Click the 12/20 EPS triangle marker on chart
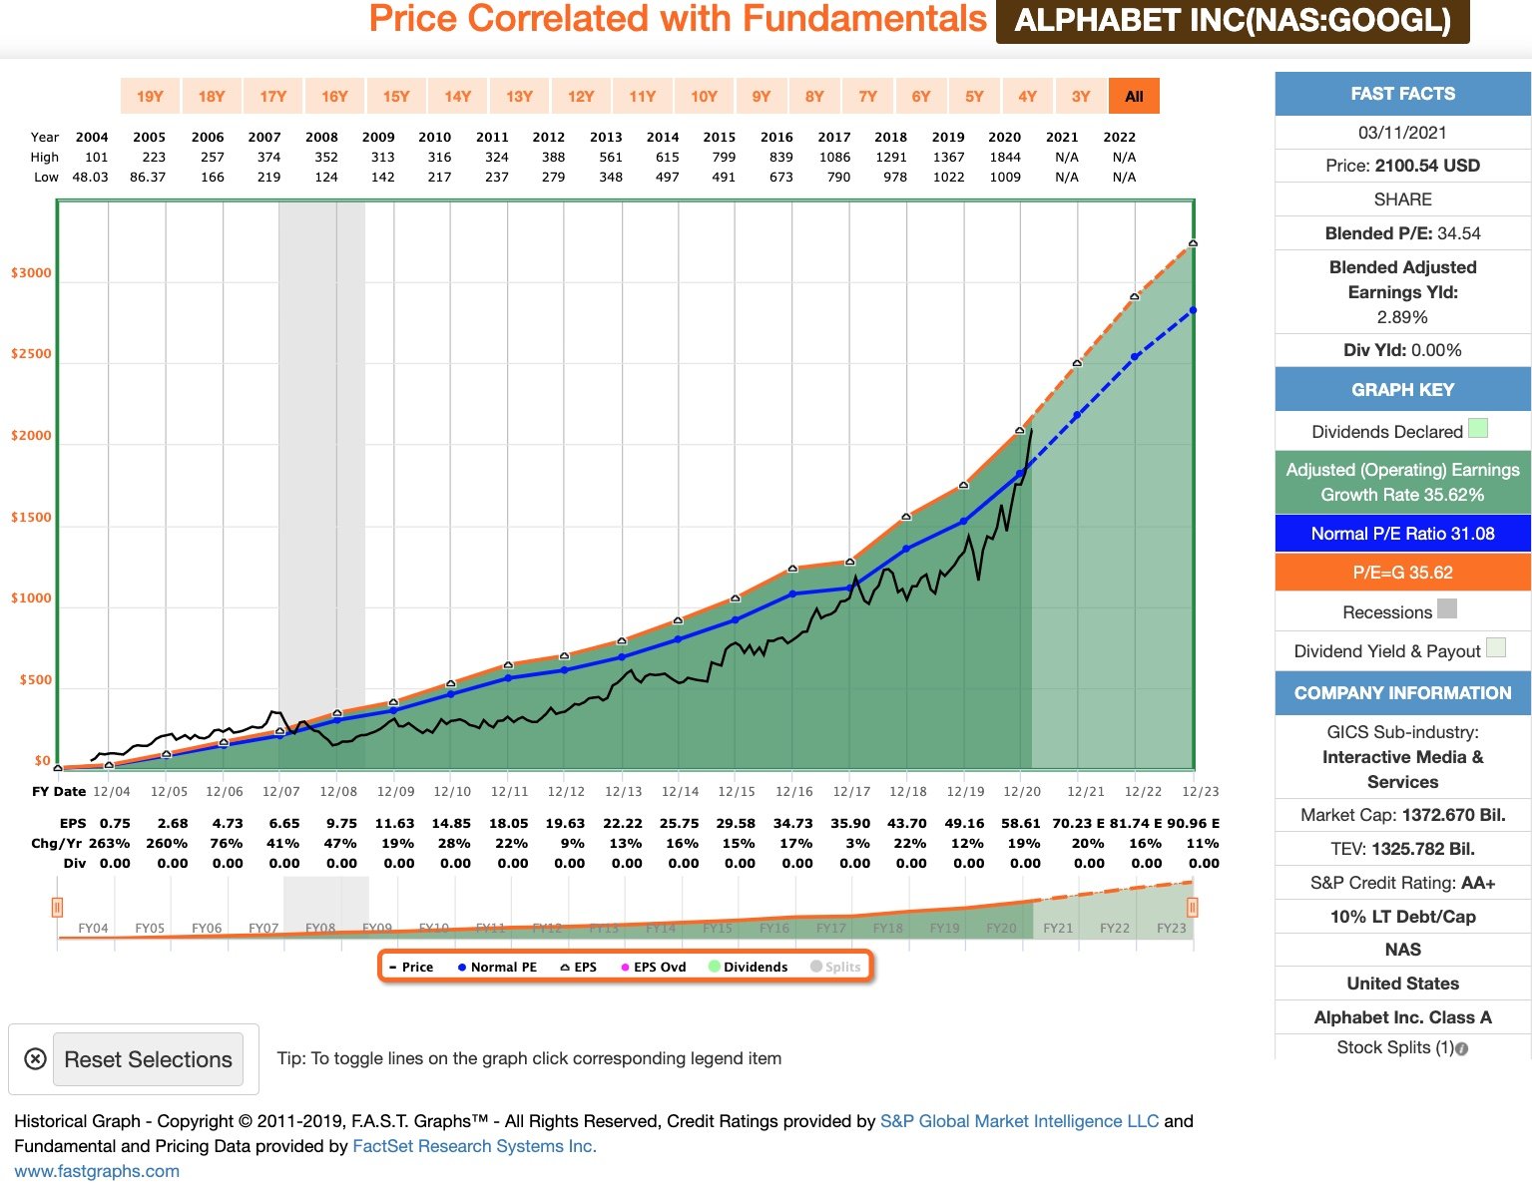This screenshot has height=1188, width=1532. click(1020, 430)
